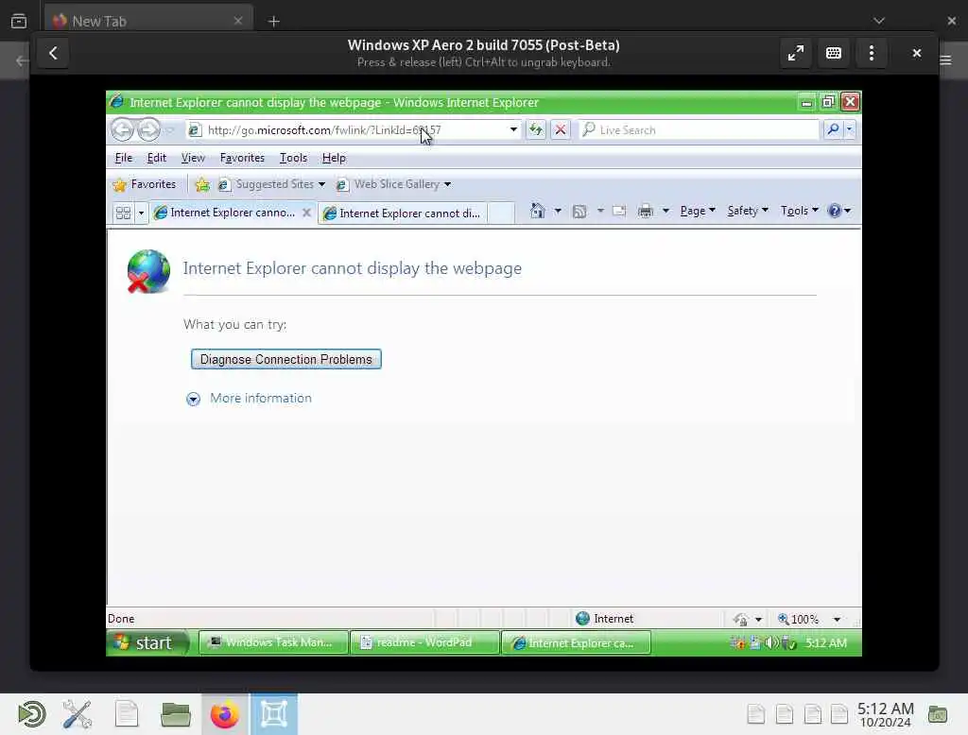Print the page with the printer icon
The image size is (968, 735).
645,211
